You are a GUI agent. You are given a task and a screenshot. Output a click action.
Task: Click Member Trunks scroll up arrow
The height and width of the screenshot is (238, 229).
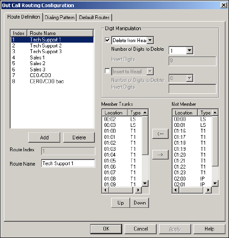coord(145,113)
